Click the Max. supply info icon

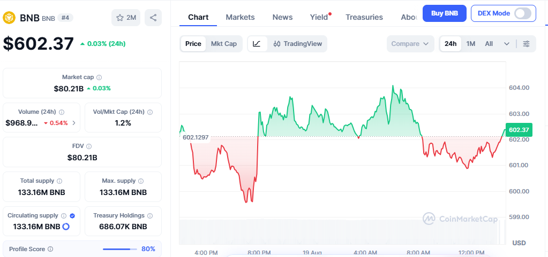[141, 181]
